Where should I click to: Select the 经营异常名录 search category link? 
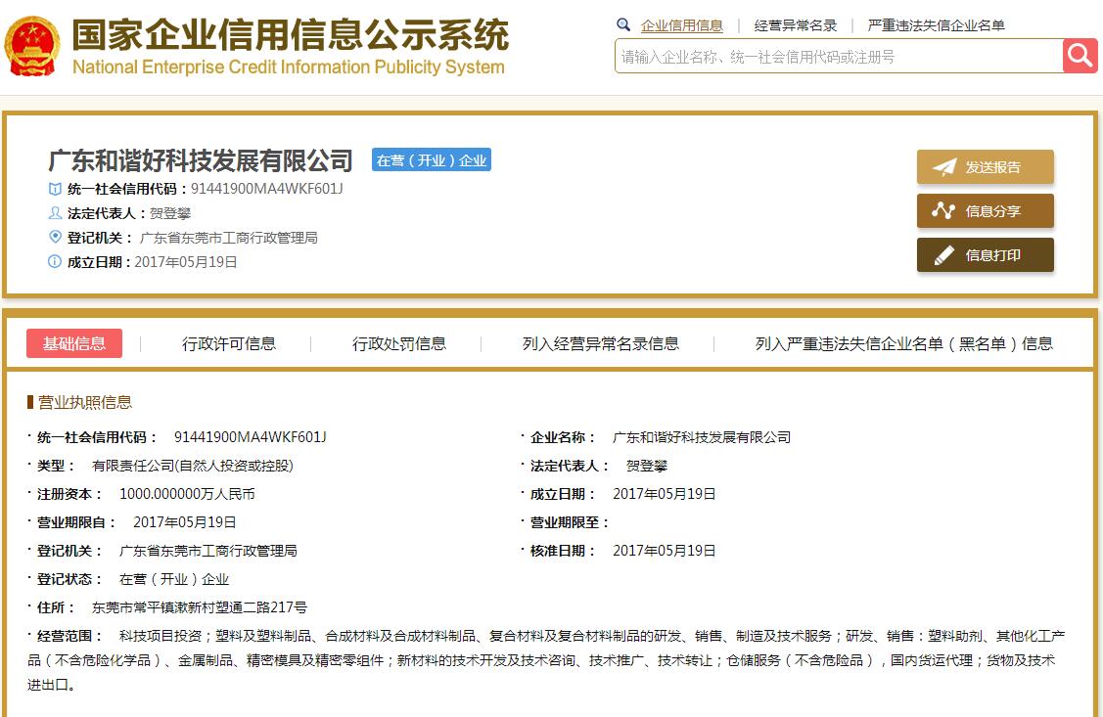click(x=796, y=25)
